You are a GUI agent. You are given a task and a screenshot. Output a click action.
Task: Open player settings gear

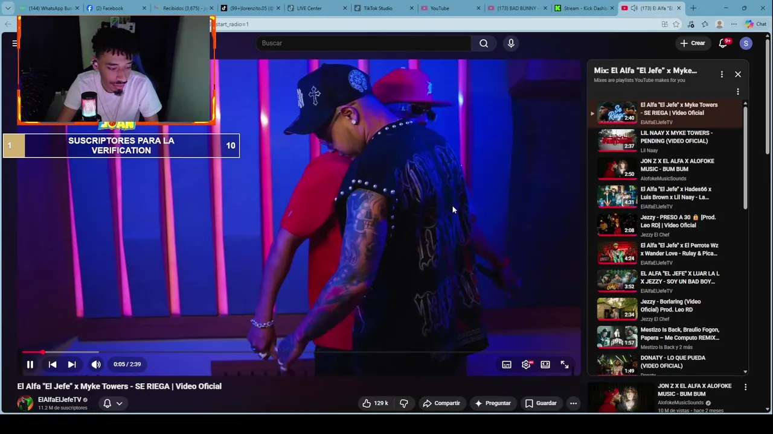click(x=526, y=364)
